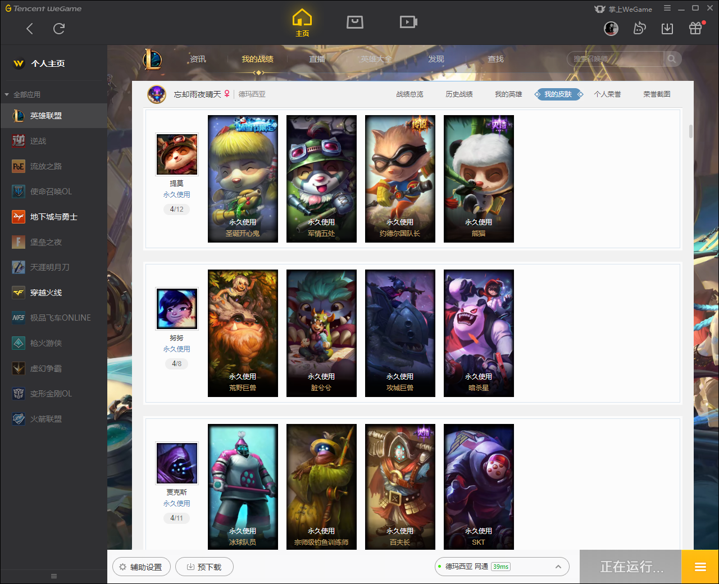The width and height of the screenshot is (719, 584).
Task: Select 穿越火线 in the sidebar
Action: (x=53, y=293)
